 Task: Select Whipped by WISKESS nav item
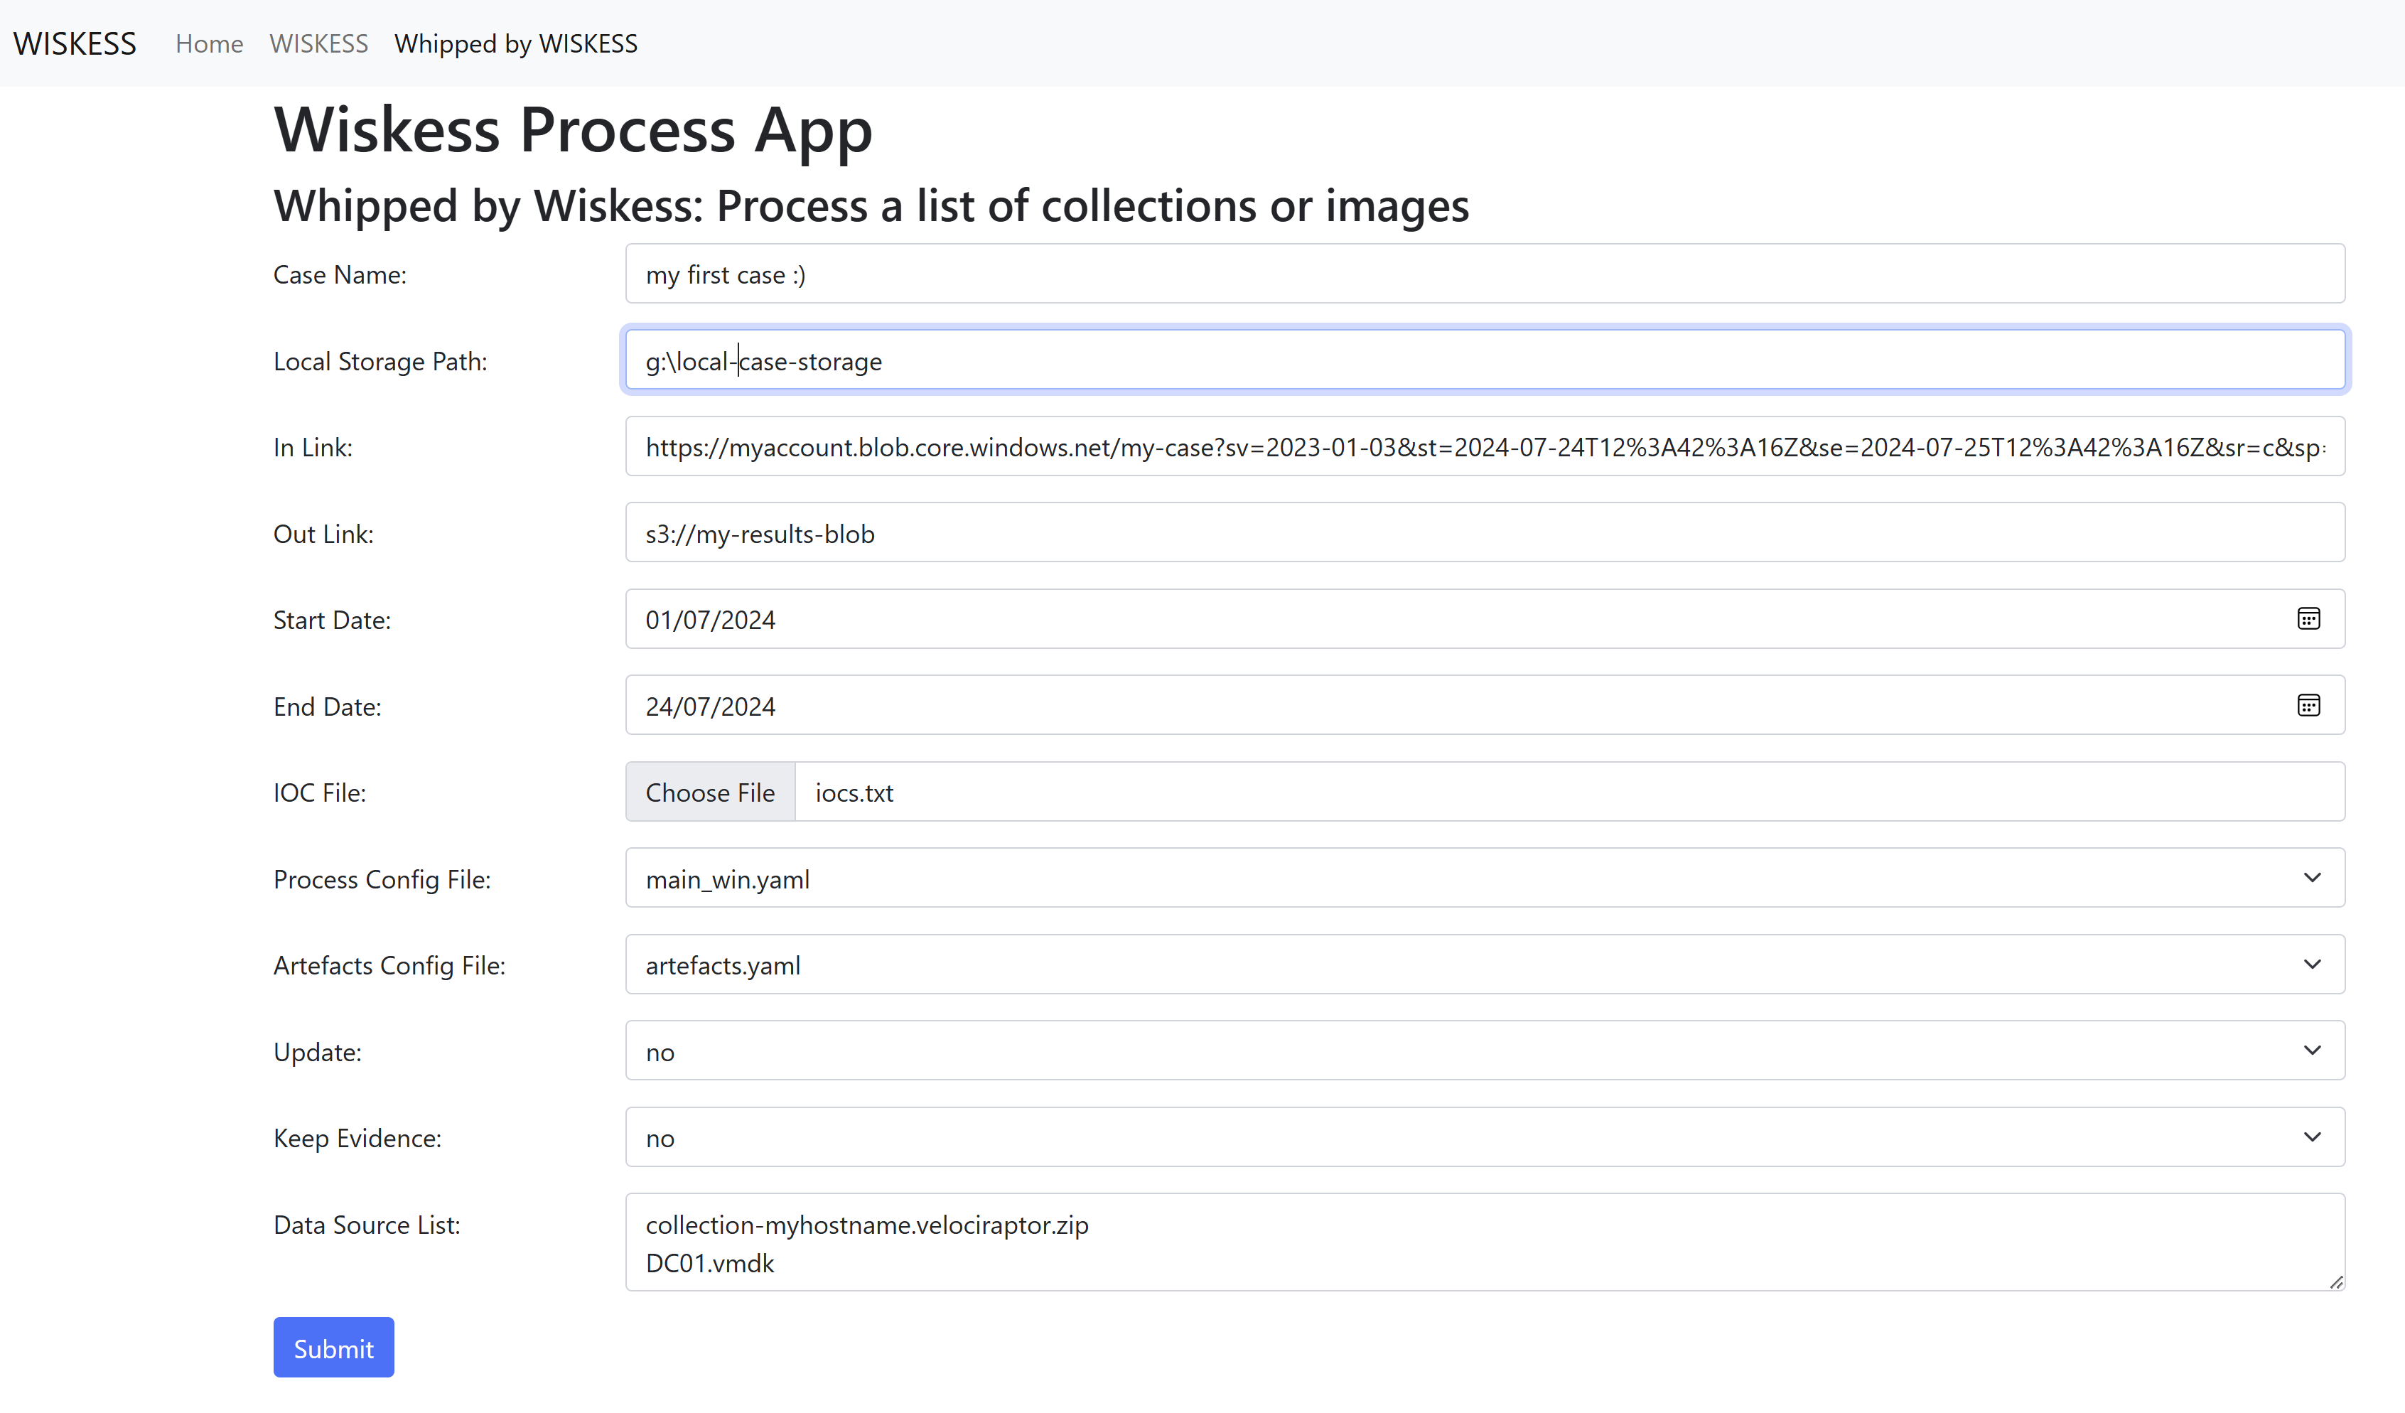coord(515,44)
